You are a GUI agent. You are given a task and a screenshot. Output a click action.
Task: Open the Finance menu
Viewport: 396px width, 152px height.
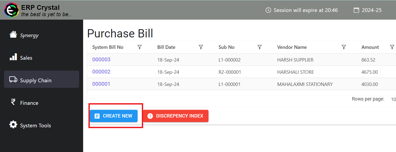pos(29,103)
